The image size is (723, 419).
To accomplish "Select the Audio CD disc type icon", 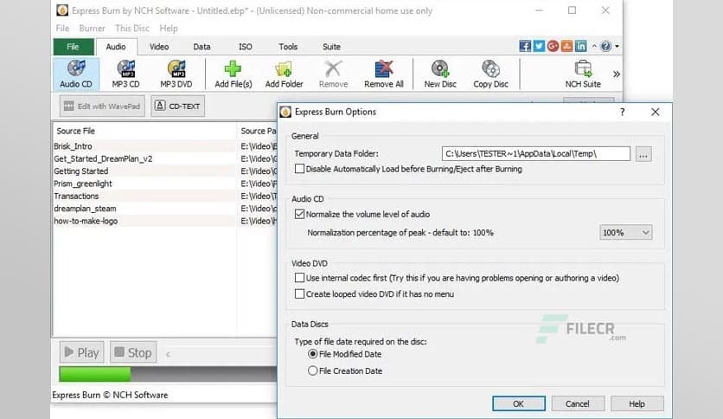I will pos(76,74).
